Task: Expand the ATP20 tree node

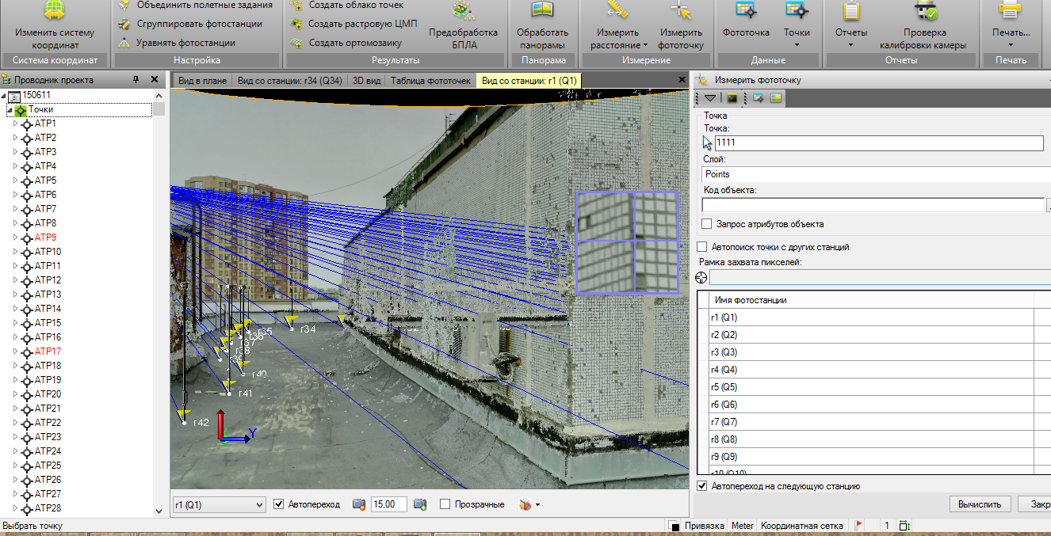Action: tap(15, 394)
